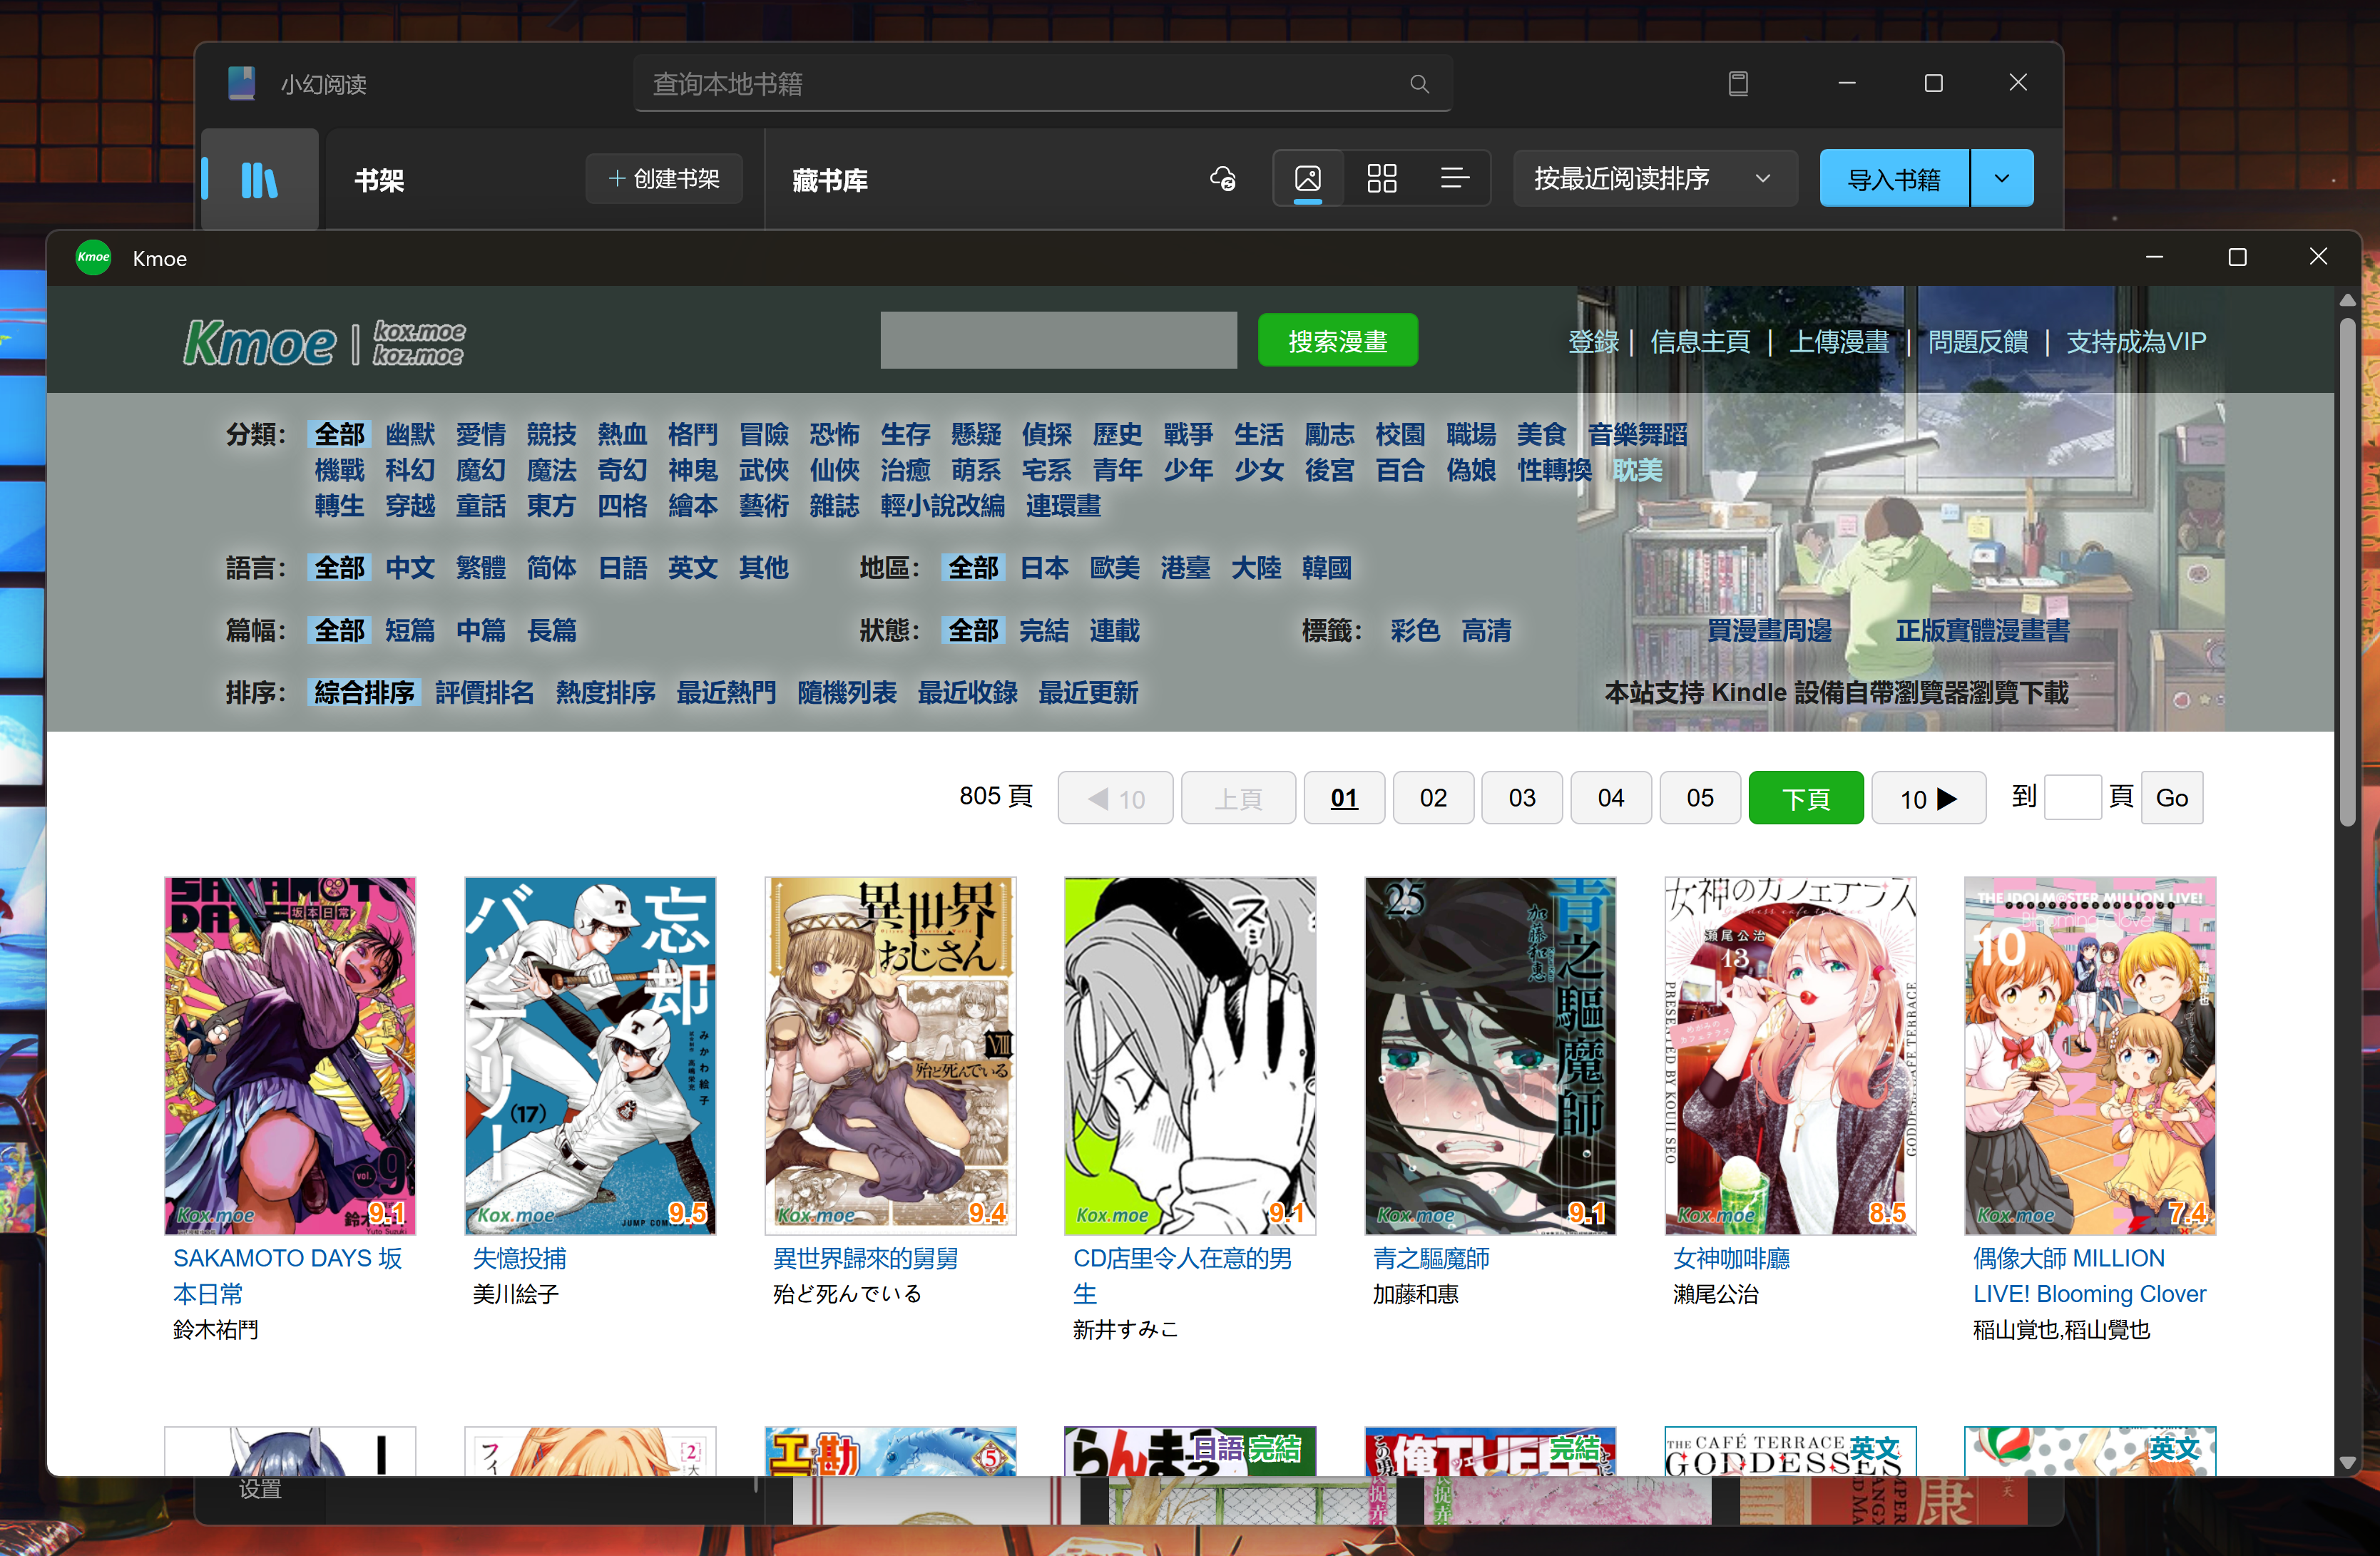Click the Kmoe site logo
Screen dimensions: 2380x1556
pos(324,342)
